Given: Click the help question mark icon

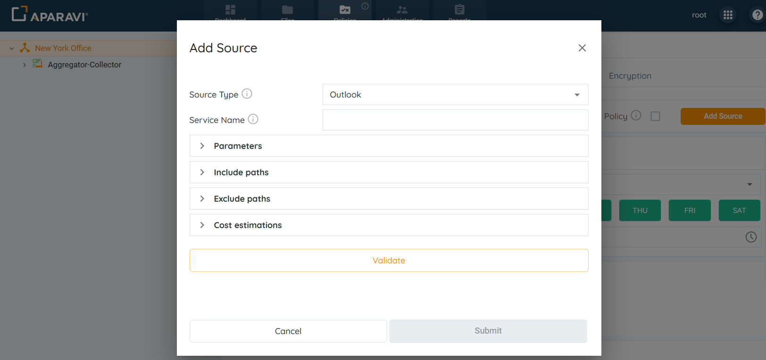Looking at the screenshot, I should 757,15.
